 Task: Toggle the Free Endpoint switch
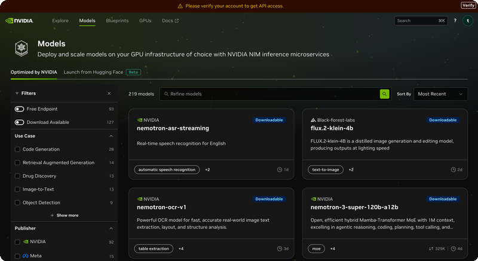[19, 109]
